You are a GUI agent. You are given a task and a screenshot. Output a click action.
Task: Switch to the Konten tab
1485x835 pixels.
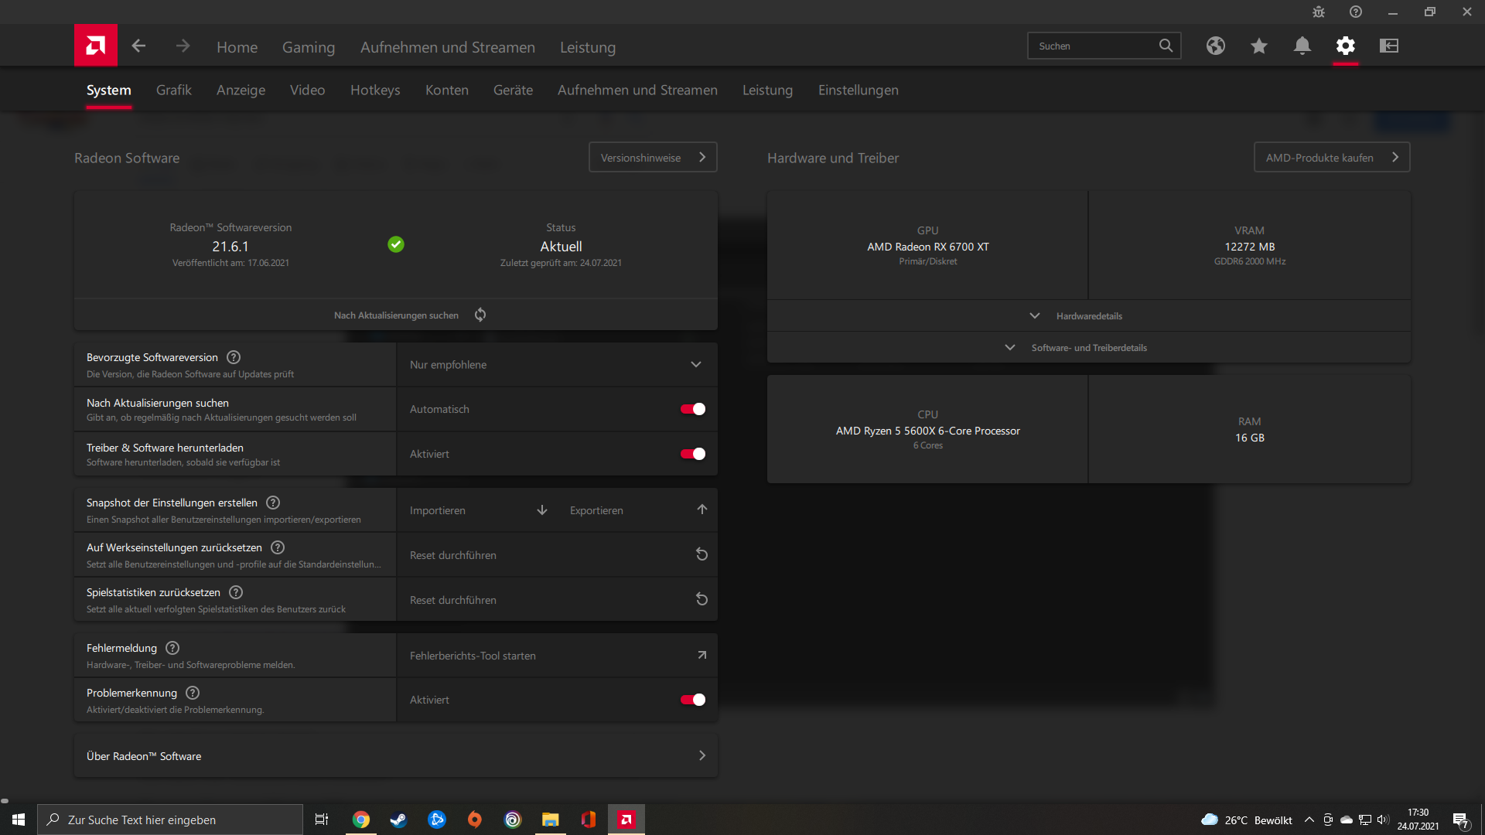pyautogui.click(x=447, y=90)
